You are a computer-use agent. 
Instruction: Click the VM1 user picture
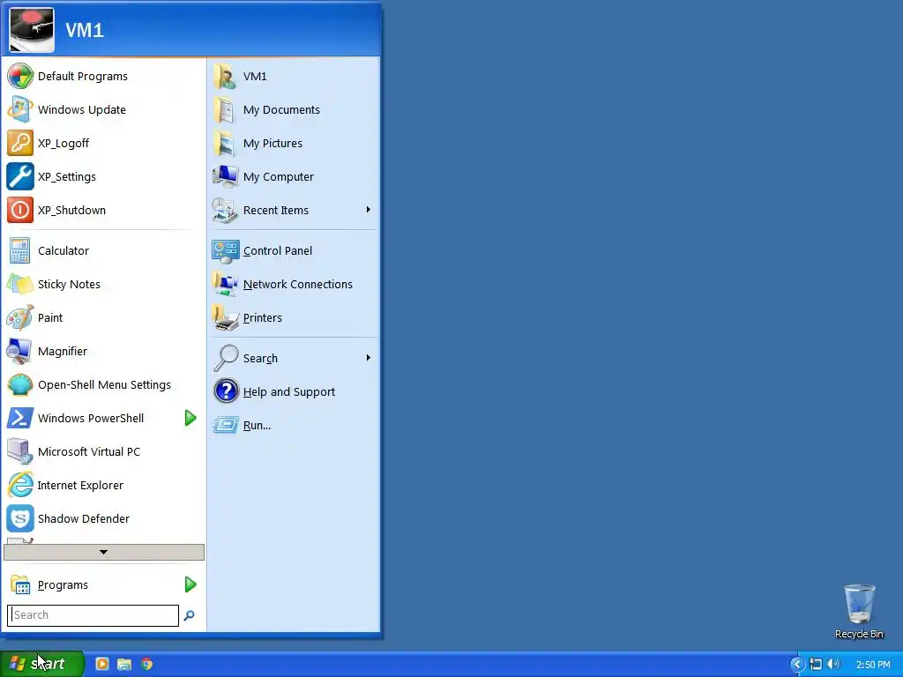pyautogui.click(x=32, y=30)
